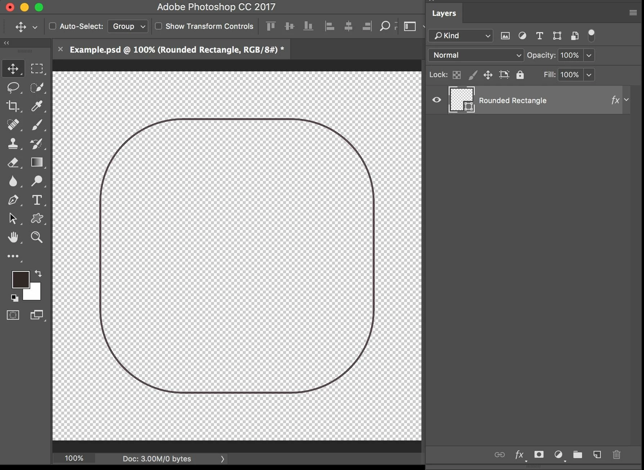Open the Layers panel menu

633,13
